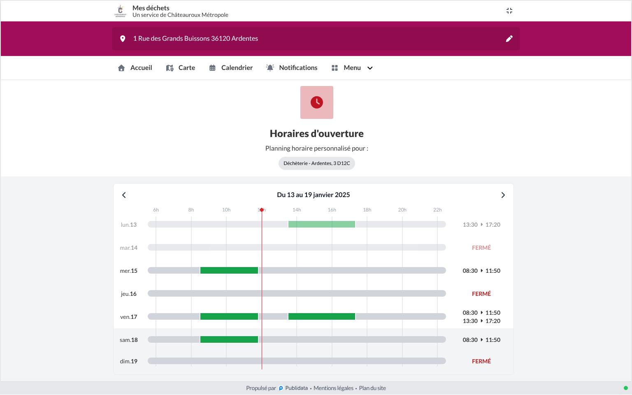Click the location pin icon

123,39
